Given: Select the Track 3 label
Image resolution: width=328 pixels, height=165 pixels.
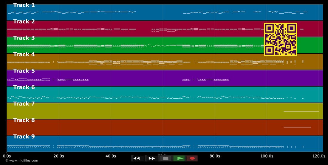Looking at the screenshot, I should [x=24, y=38].
